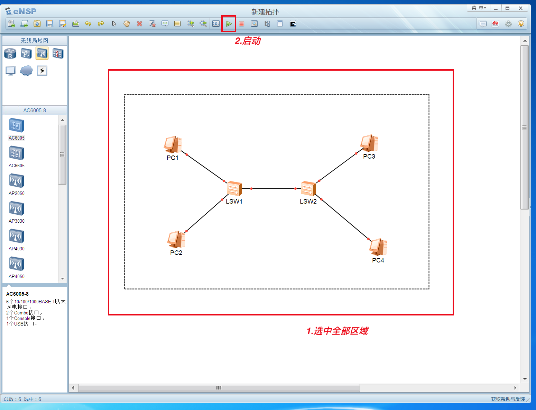Open eNSP settings with the gear icon

[x=508, y=24]
